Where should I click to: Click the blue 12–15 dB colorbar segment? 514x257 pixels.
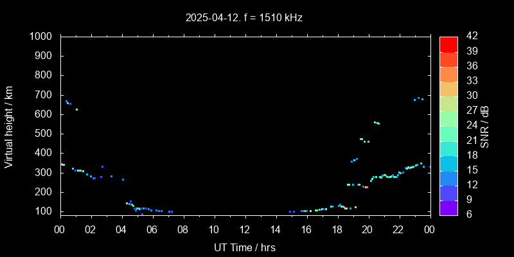448,177
